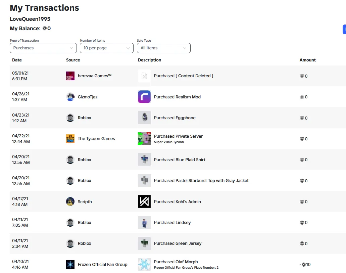
Task: Click Roblox avatar in Blue Plaid Shirt row
Action: point(70,160)
